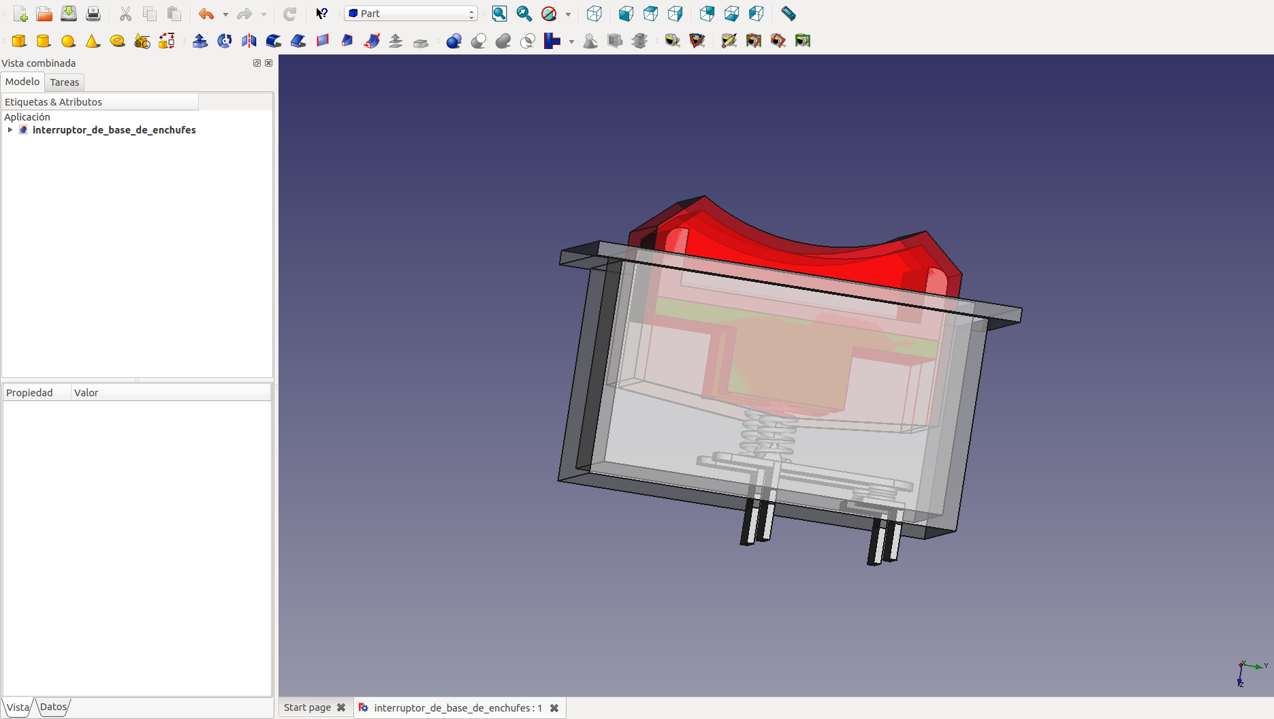This screenshot has width=1274, height=719.
Task: Click the Undo button
Action: 206,14
